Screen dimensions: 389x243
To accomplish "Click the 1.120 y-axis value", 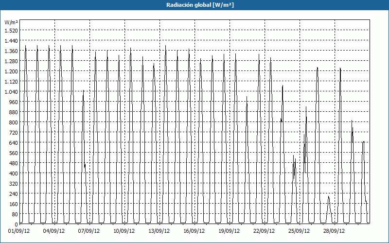I will point(11,81).
